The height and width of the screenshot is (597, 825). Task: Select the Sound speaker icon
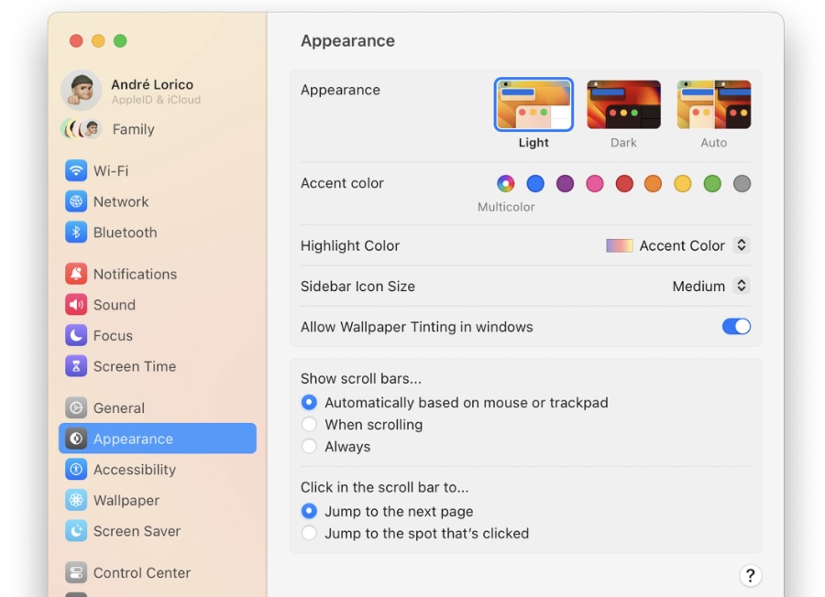pos(76,305)
